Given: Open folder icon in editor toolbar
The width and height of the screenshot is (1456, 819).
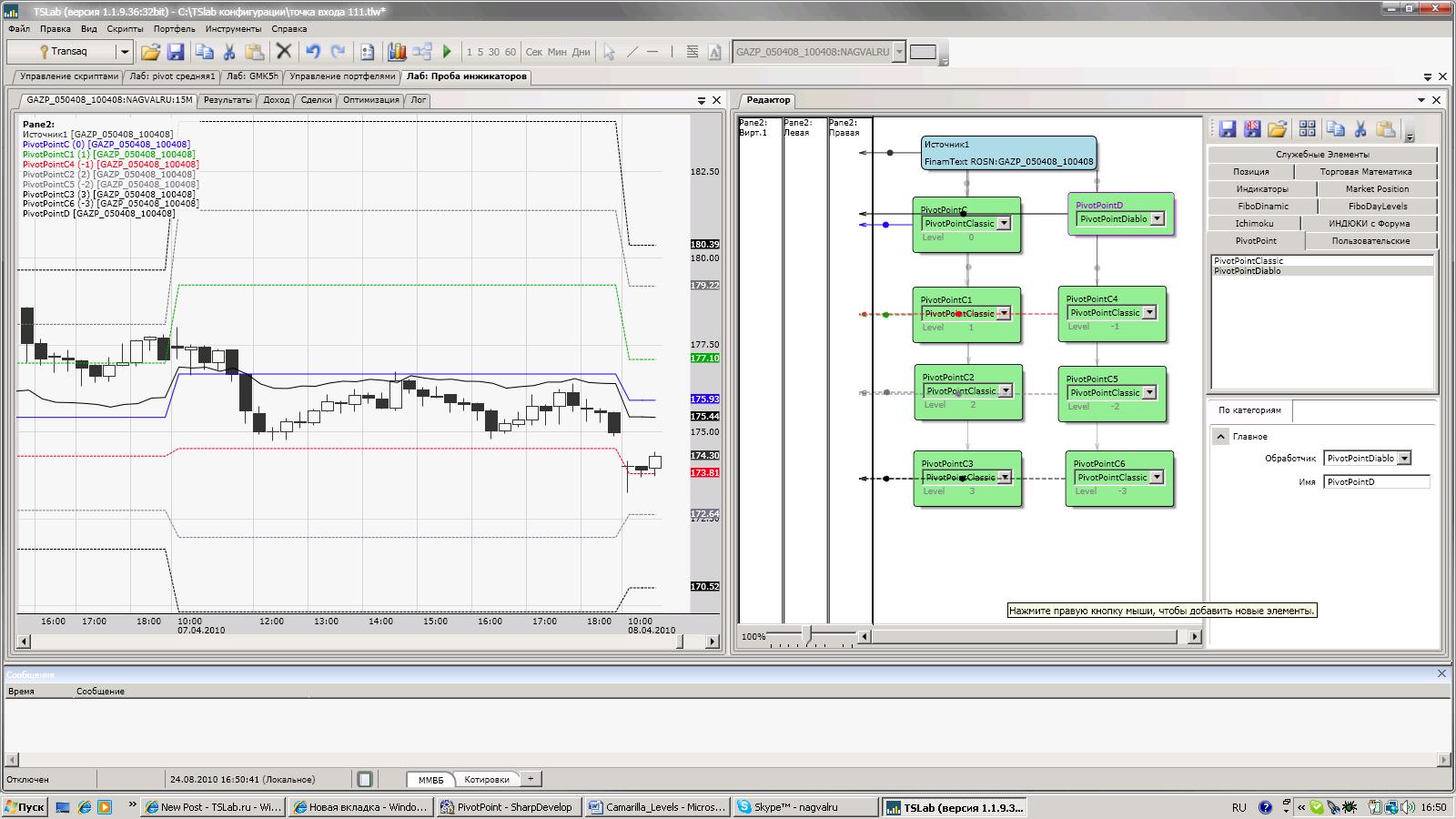Looking at the screenshot, I should pos(1278,129).
